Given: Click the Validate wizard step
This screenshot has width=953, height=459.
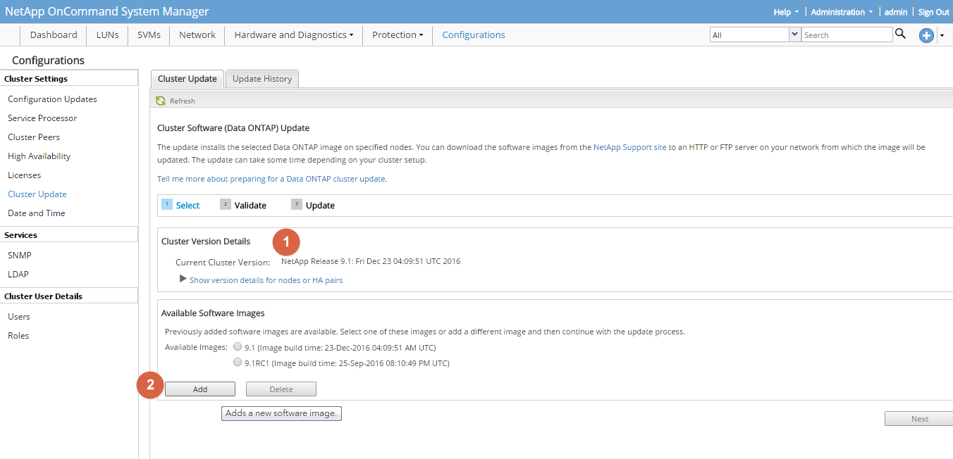Looking at the screenshot, I should pos(243,205).
